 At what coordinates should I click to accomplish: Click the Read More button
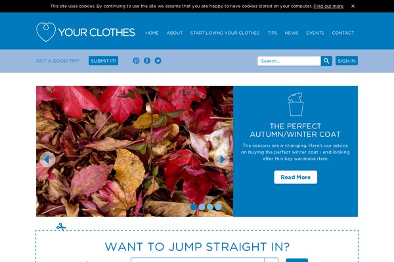295,178
